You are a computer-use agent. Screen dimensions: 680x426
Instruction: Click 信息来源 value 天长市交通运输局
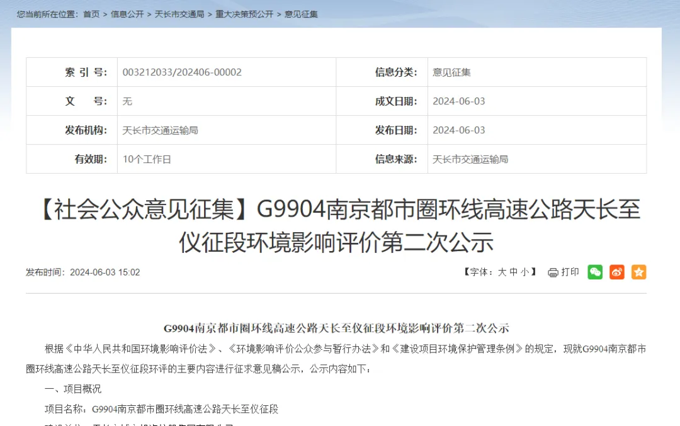470,159
